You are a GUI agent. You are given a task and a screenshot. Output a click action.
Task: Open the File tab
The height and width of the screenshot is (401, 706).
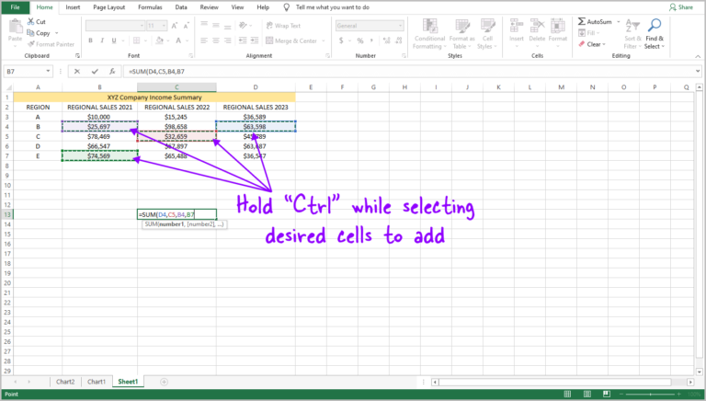[16, 7]
